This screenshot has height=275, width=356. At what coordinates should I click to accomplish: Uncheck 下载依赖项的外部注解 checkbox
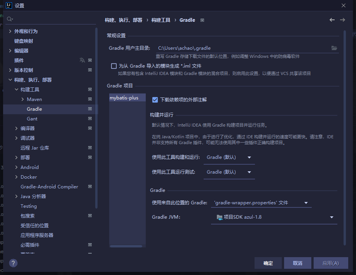(x=155, y=100)
